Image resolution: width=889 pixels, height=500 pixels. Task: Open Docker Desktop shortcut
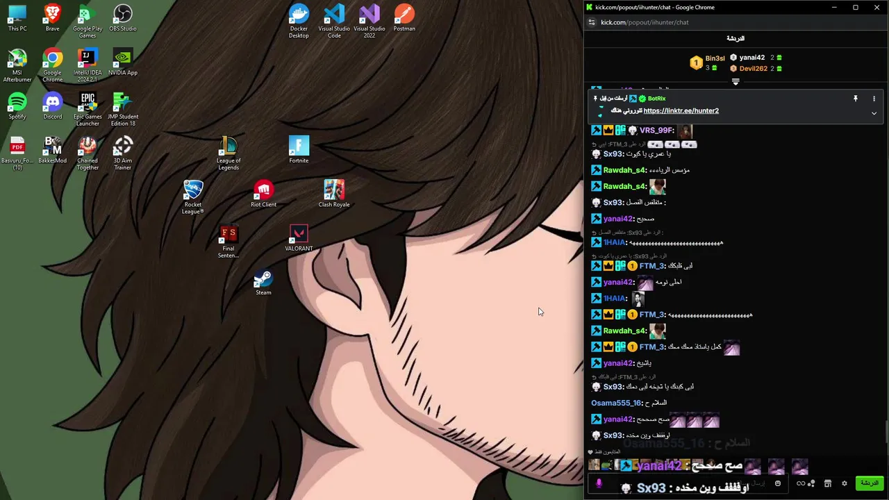pos(299,22)
